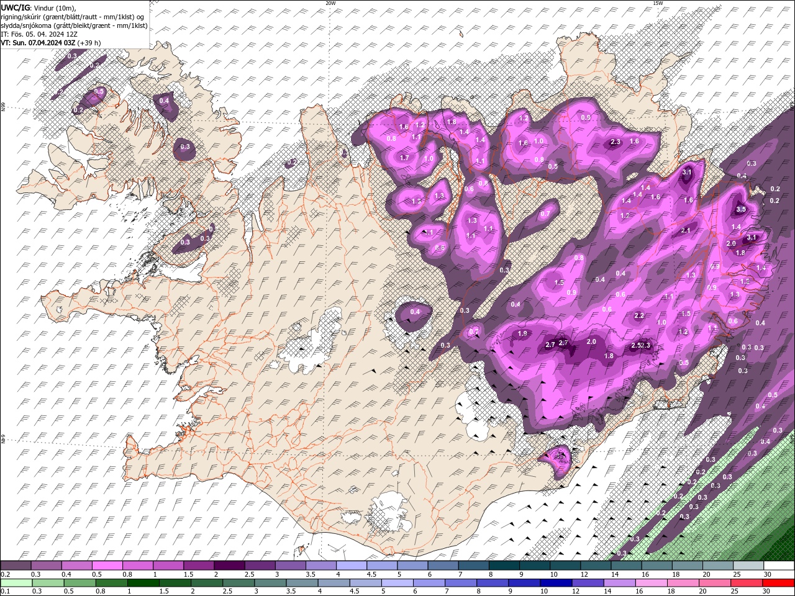
Task: Click the 12 label in lower legend row
Action: pyautogui.click(x=576, y=591)
